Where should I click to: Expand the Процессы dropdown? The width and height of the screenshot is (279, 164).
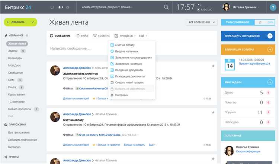[x=125, y=36]
